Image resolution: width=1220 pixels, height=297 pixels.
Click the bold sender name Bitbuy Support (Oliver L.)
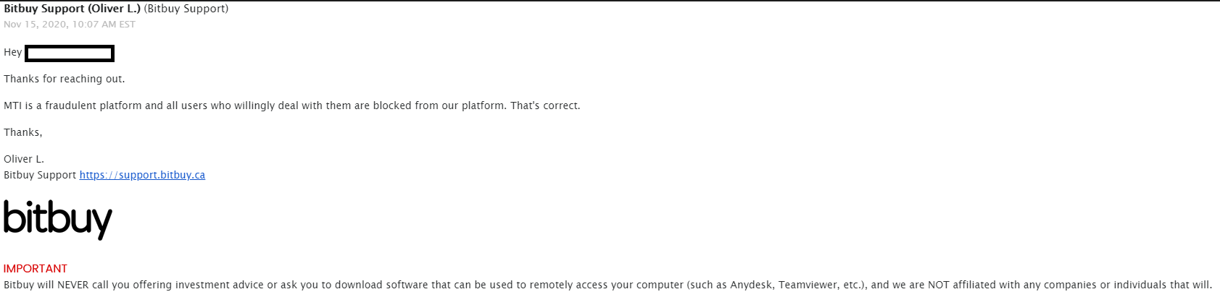pyautogui.click(x=72, y=9)
